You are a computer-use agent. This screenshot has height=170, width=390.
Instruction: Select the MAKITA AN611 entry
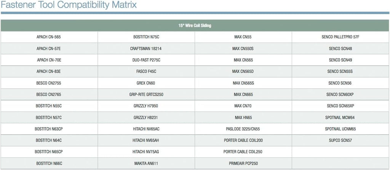(146, 164)
